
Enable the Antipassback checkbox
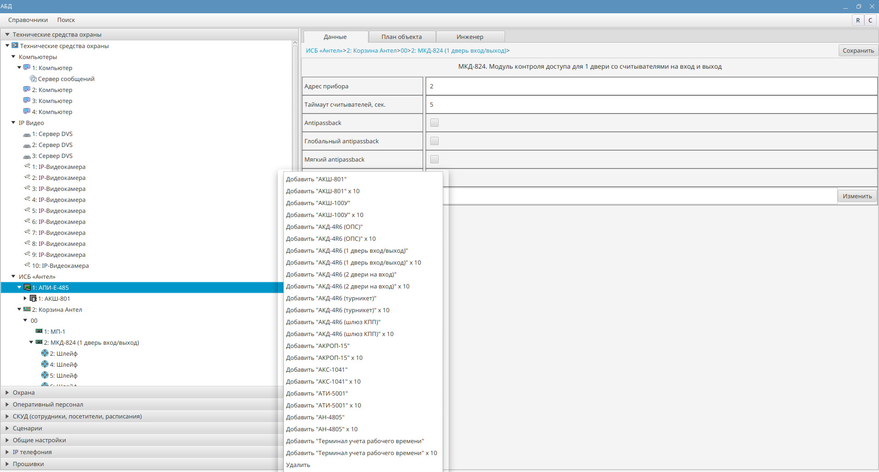(434, 123)
